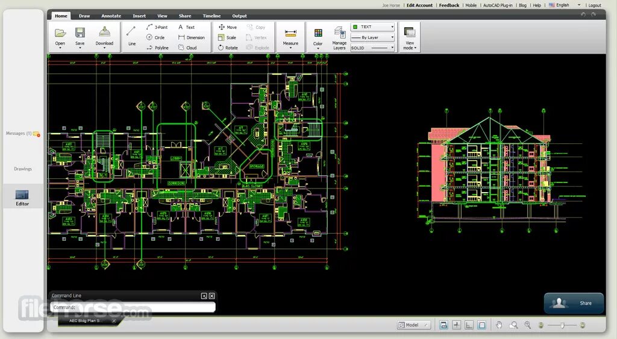617x339 pixels.
Task: Select the Text annotation tool
Action: tap(187, 27)
